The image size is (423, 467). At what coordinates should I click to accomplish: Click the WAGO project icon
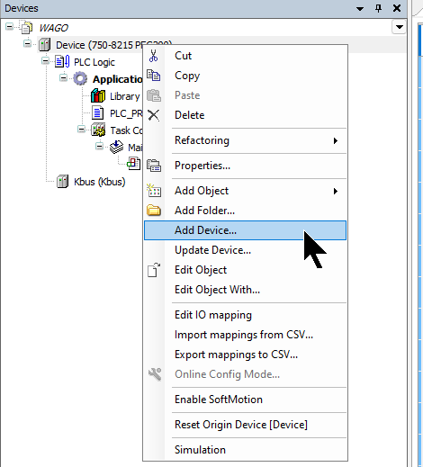click(26, 27)
